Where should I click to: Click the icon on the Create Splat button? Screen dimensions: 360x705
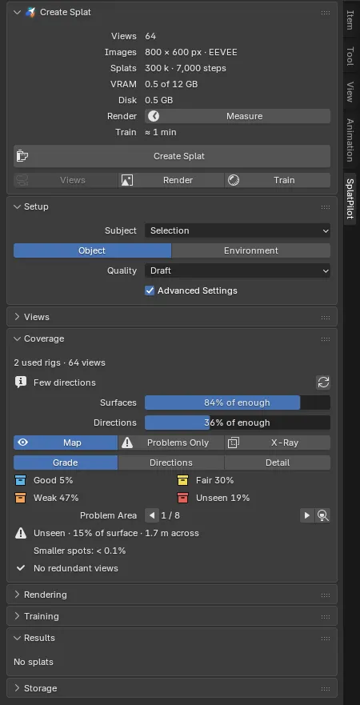click(22, 156)
